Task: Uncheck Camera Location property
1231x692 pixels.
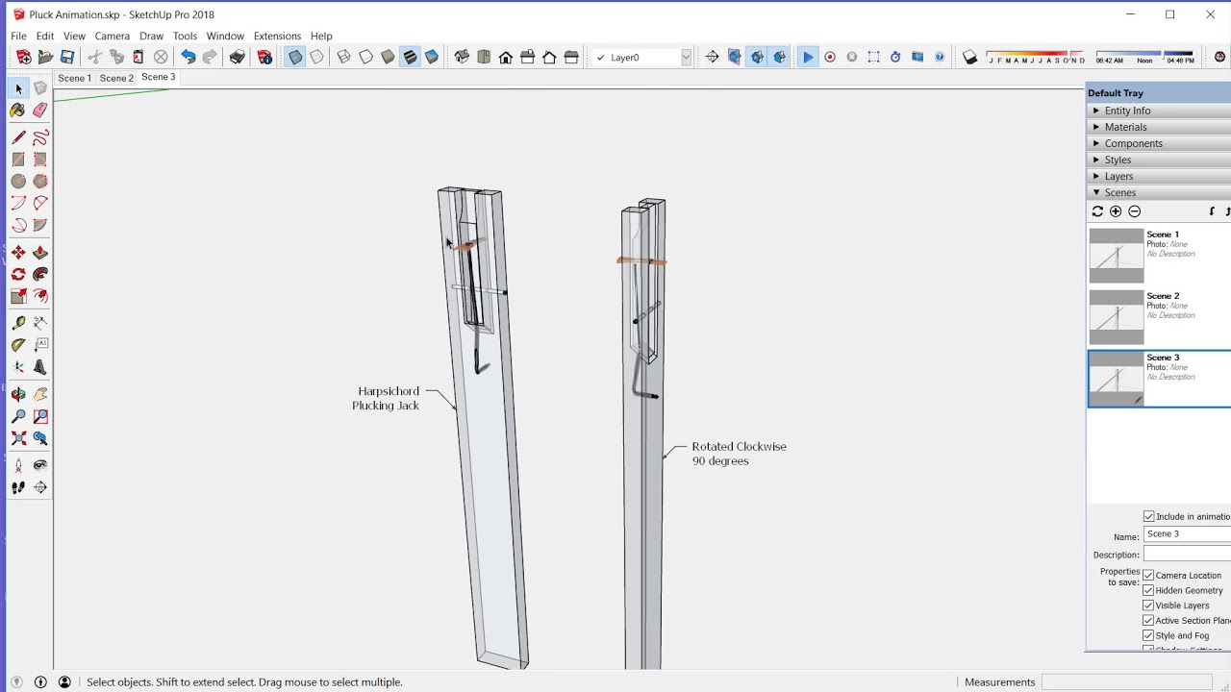Action: coord(1148,576)
